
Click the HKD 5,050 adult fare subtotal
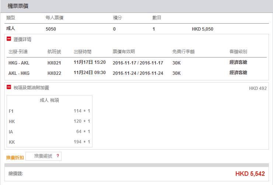coord(203,29)
